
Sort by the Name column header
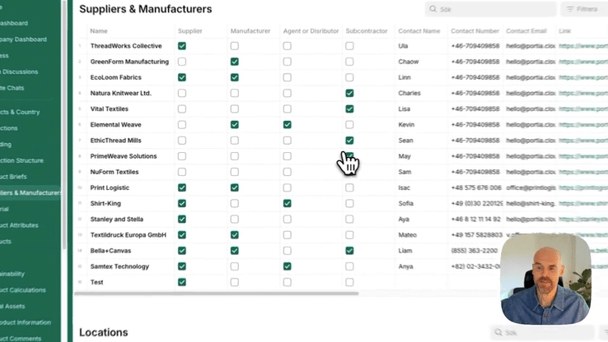coord(99,31)
